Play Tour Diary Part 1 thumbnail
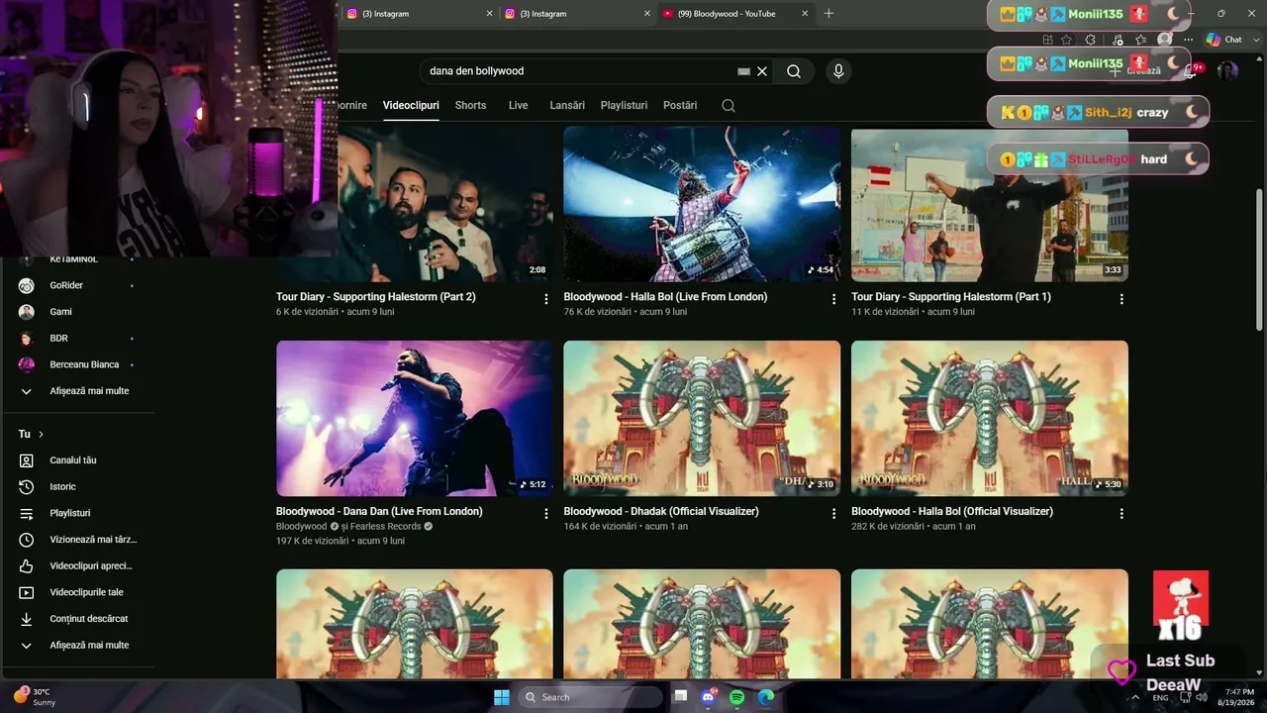Screen dimensions: 1267x713 [x=990, y=204]
